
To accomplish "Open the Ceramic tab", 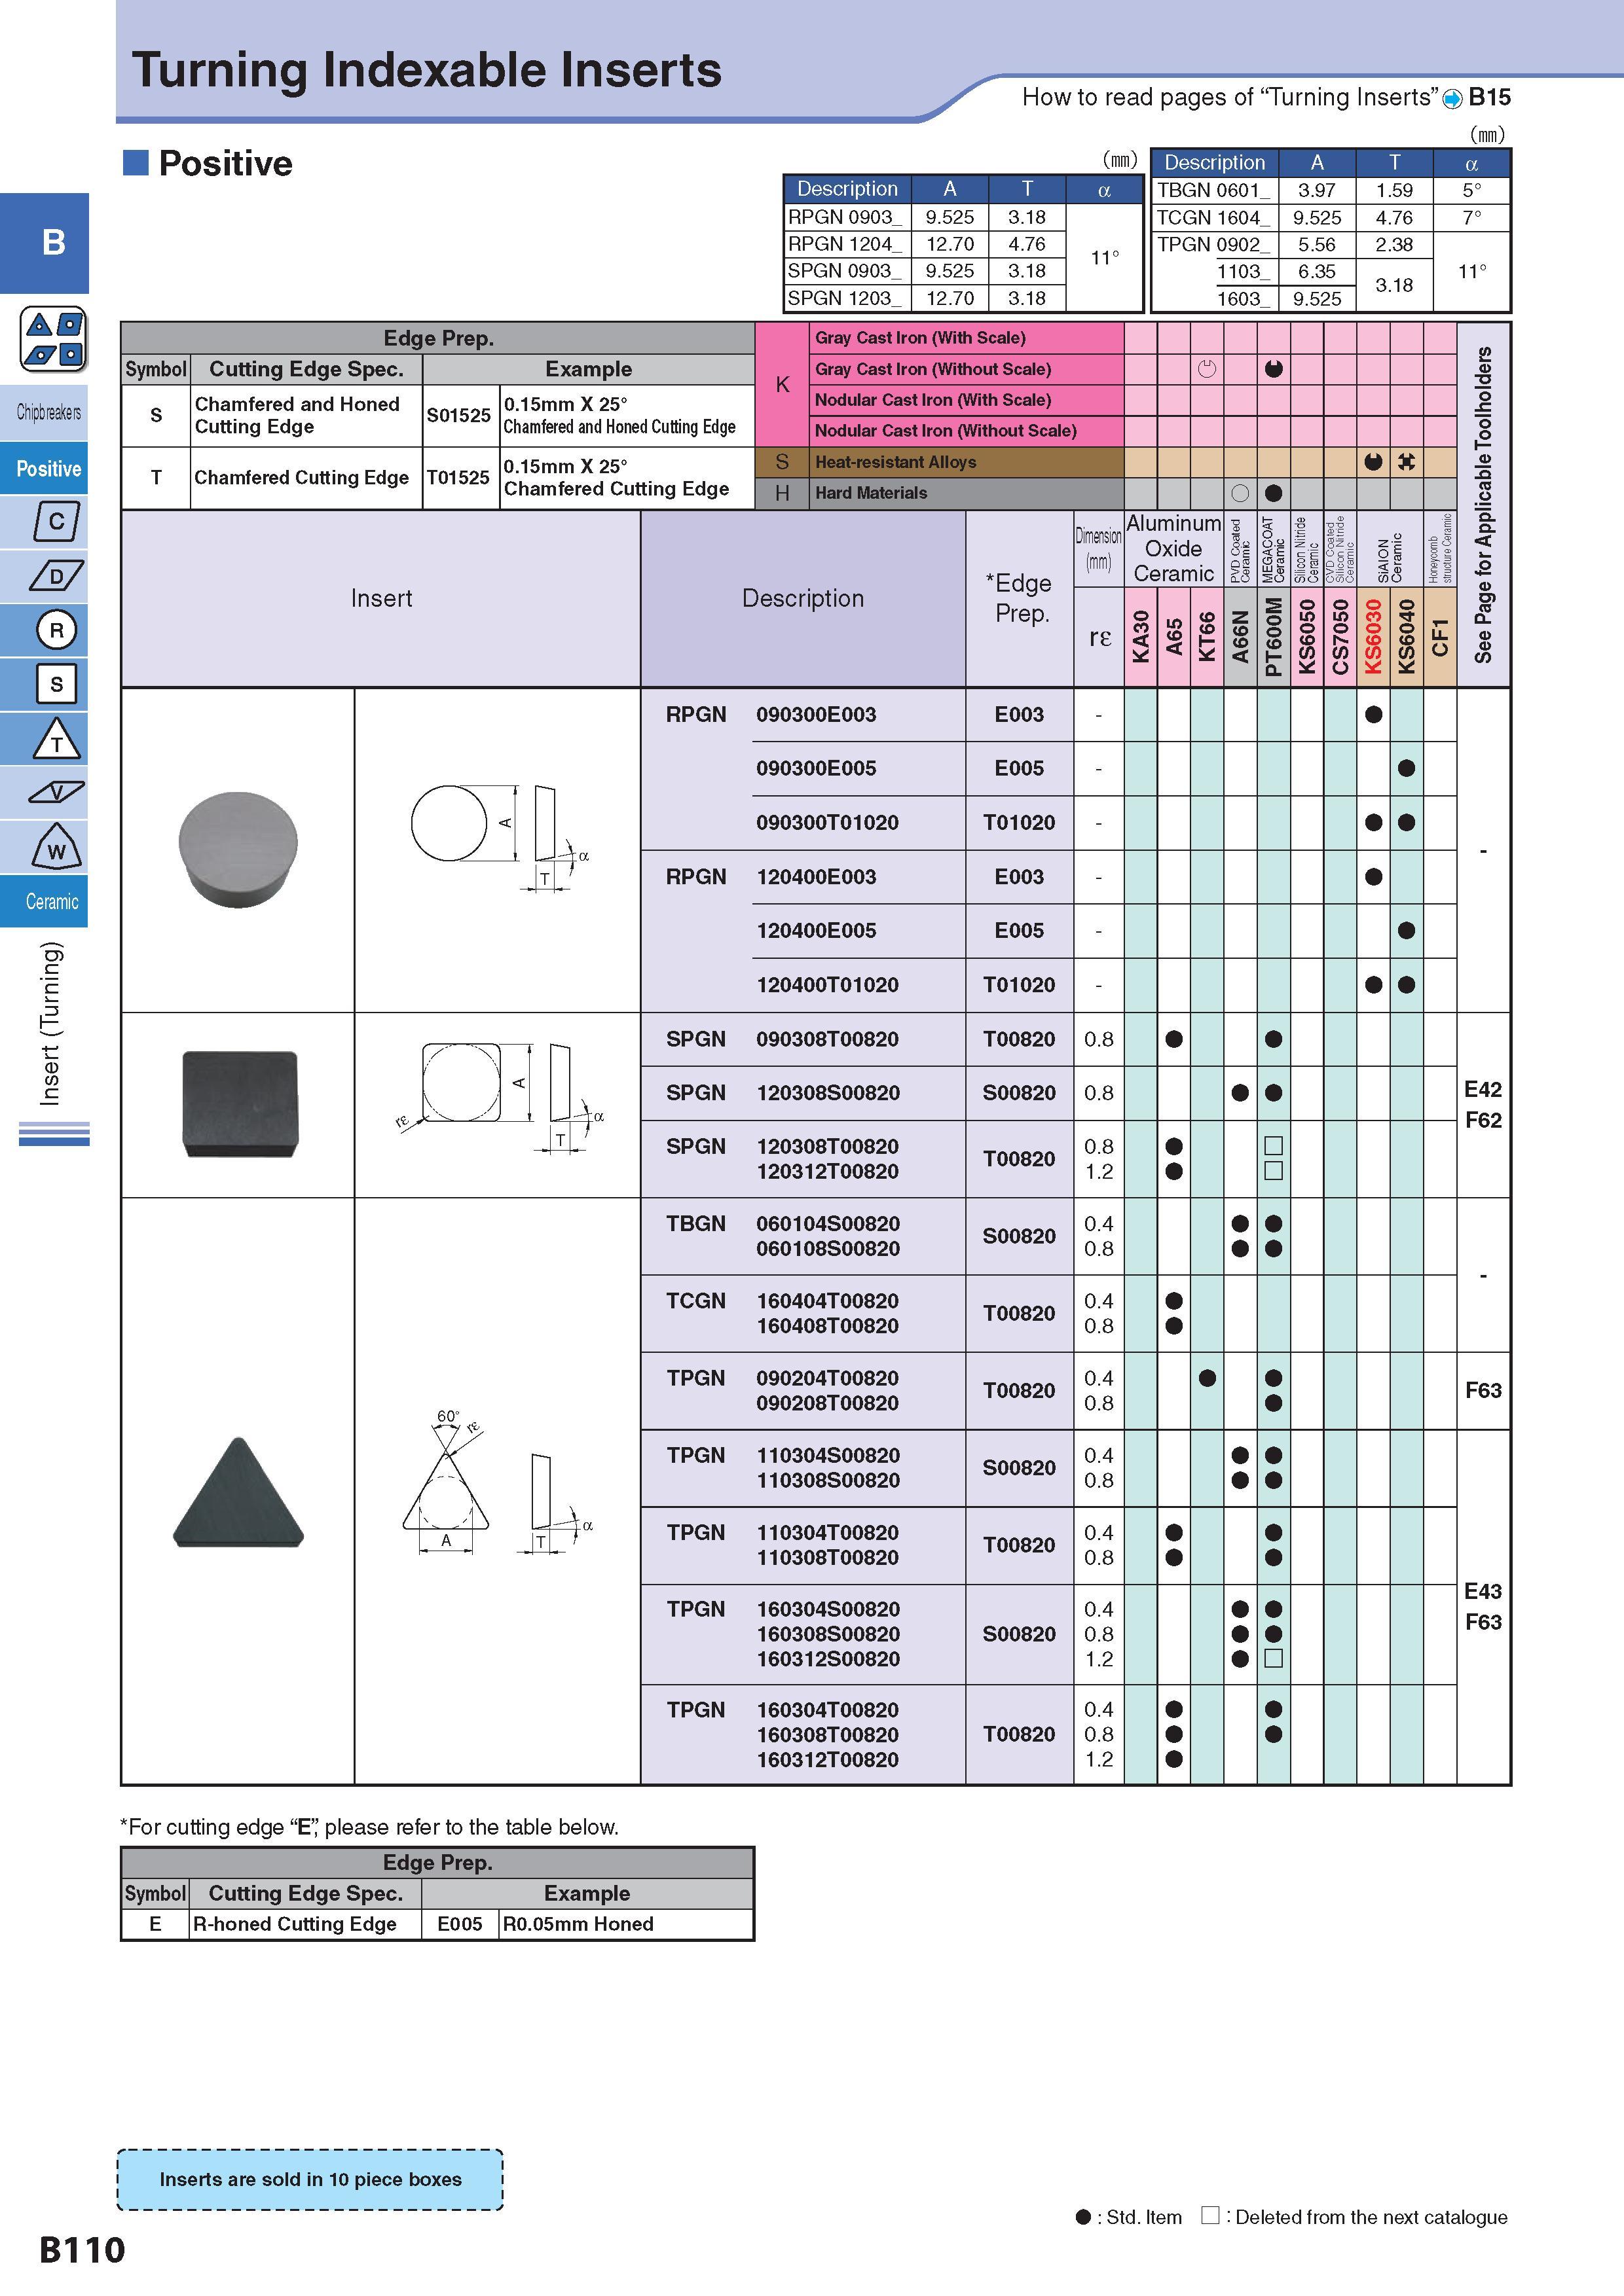I will (44, 901).
